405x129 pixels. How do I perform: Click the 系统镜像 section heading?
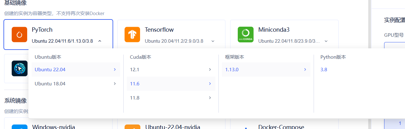pos(15,101)
